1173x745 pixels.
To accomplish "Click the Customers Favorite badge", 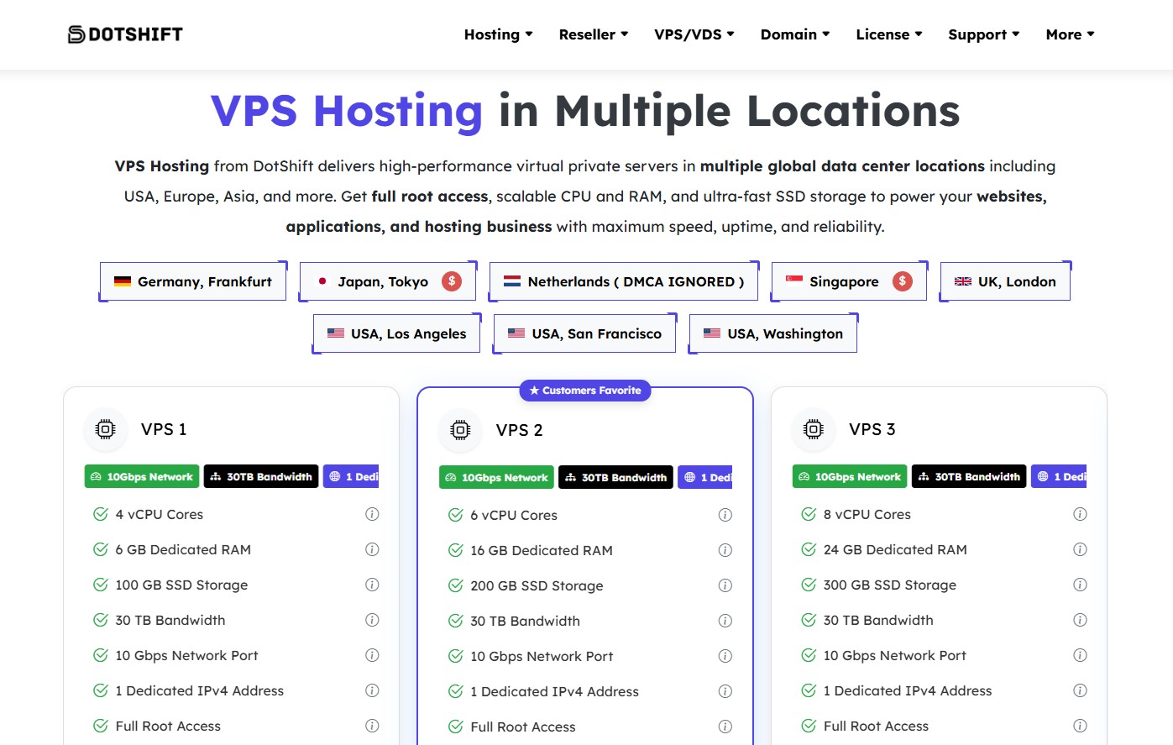I will (585, 391).
